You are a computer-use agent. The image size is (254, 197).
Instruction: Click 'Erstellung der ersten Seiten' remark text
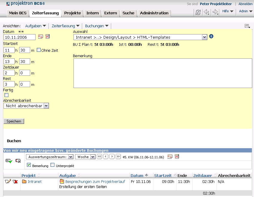pyautogui.click(x=83, y=187)
